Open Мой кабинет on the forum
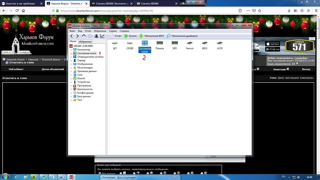Viewport: 320px width, 180px height. coord(16,69)
